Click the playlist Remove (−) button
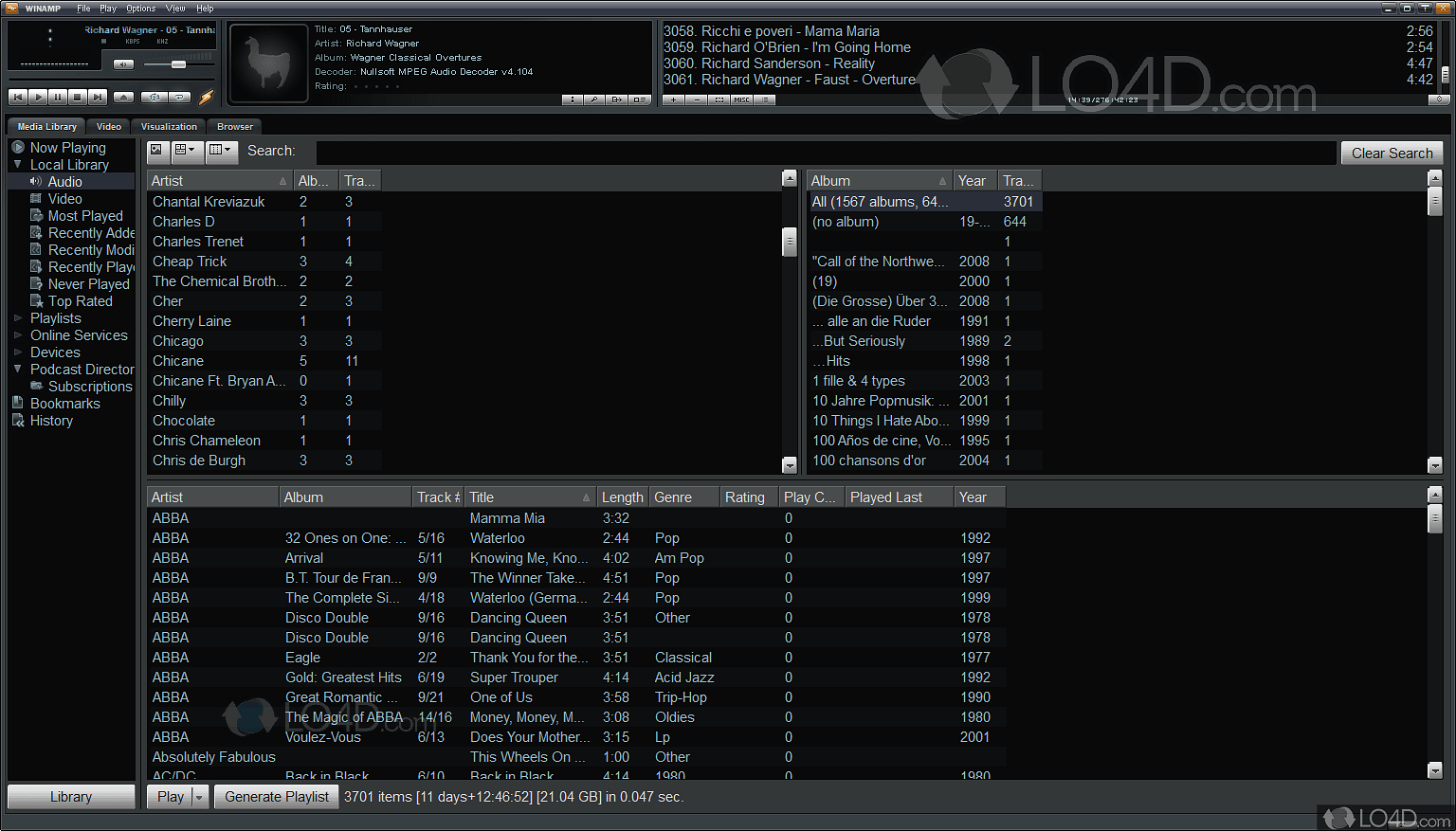The height and width of the screenshot is (831, 1456). (x=697, y=99)
